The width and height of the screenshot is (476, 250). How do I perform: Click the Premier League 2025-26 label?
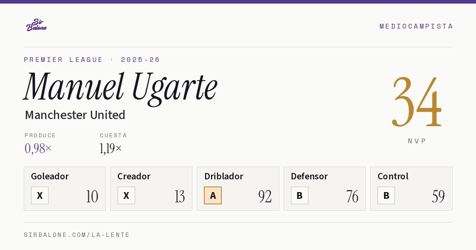click(x=92, y=60)
